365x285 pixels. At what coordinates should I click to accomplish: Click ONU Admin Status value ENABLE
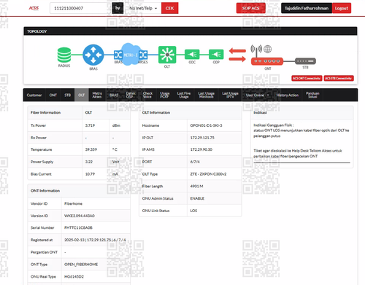point(197,198)
